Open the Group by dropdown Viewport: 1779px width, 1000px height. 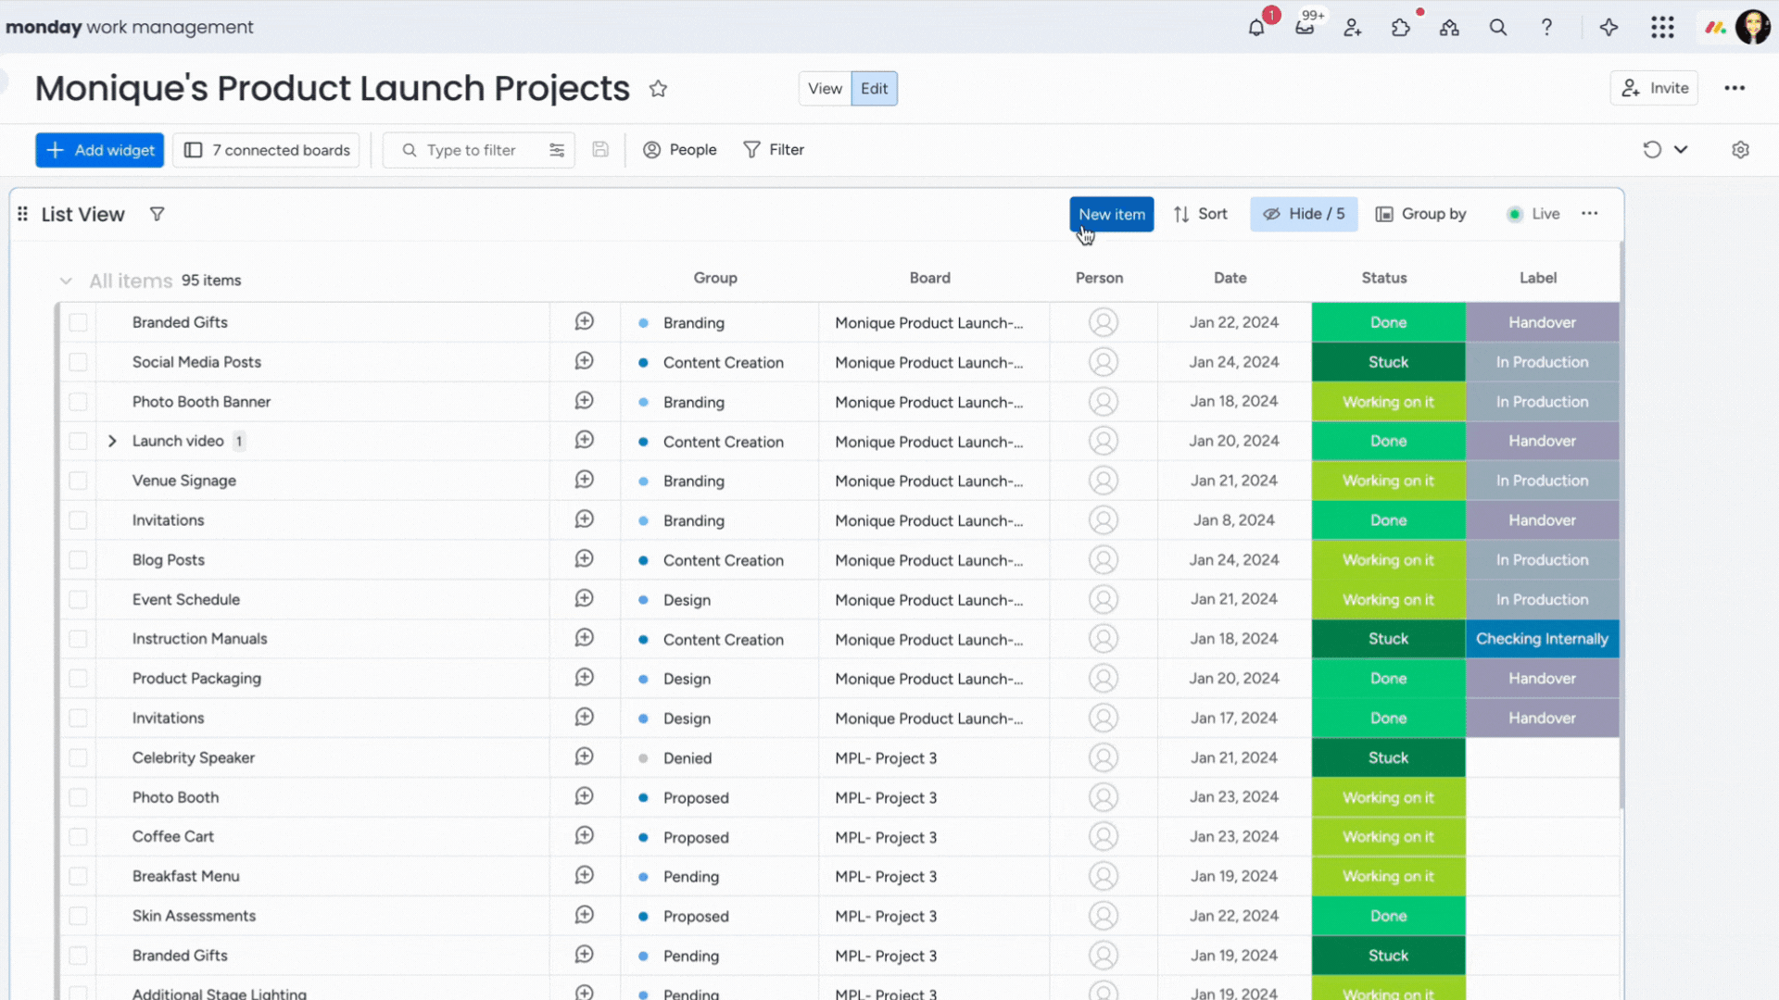click(x=1420, y=214)
